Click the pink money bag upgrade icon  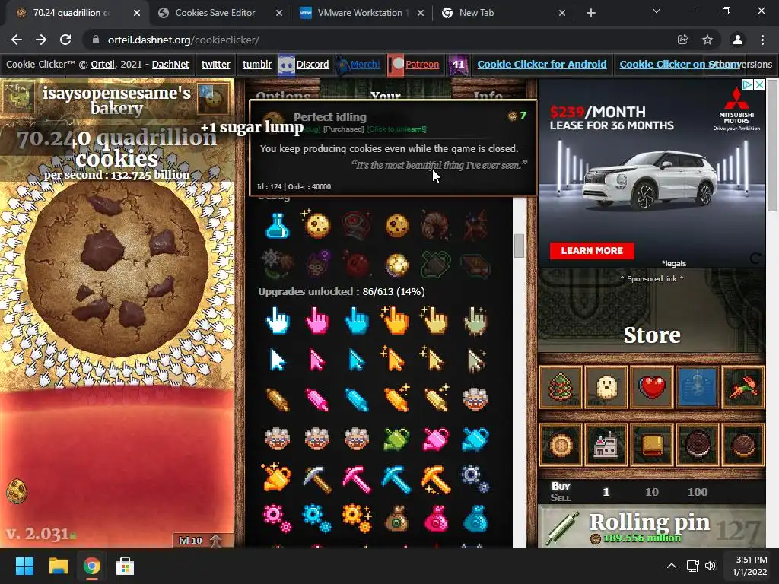435,519
